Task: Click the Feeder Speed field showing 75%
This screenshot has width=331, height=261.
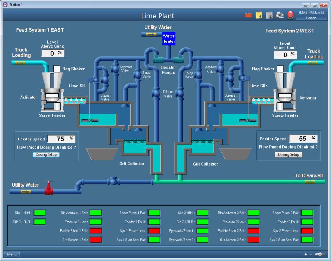Action: point(61,138)
